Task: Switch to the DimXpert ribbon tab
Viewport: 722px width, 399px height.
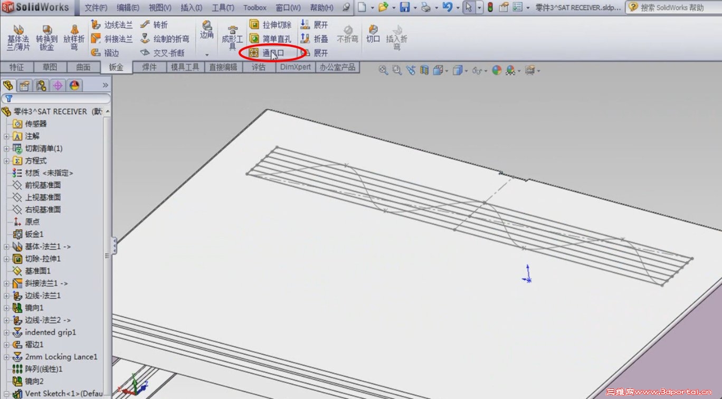Action: 296,67
